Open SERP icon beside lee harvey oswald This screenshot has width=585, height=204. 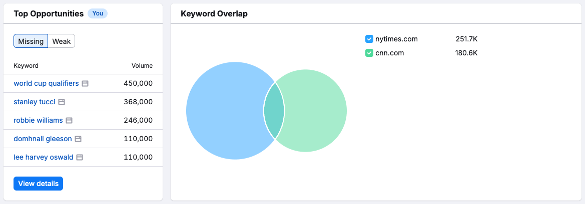(x=80, y=158)
